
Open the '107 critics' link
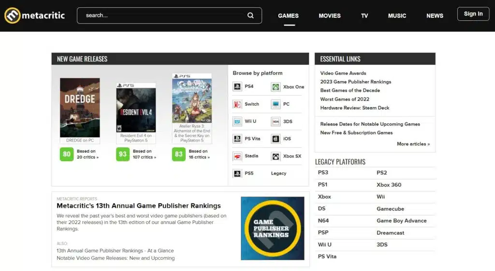(x=144, y=157)
